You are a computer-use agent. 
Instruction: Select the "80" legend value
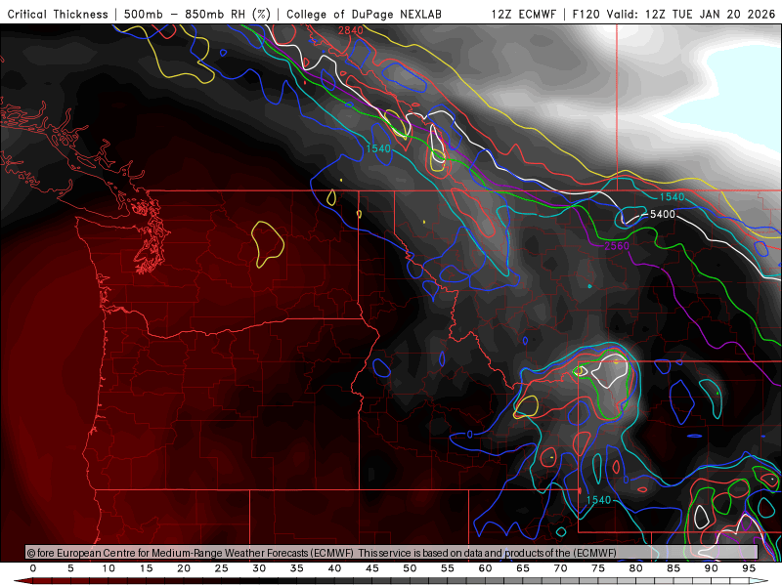click(x=635, y=568)
